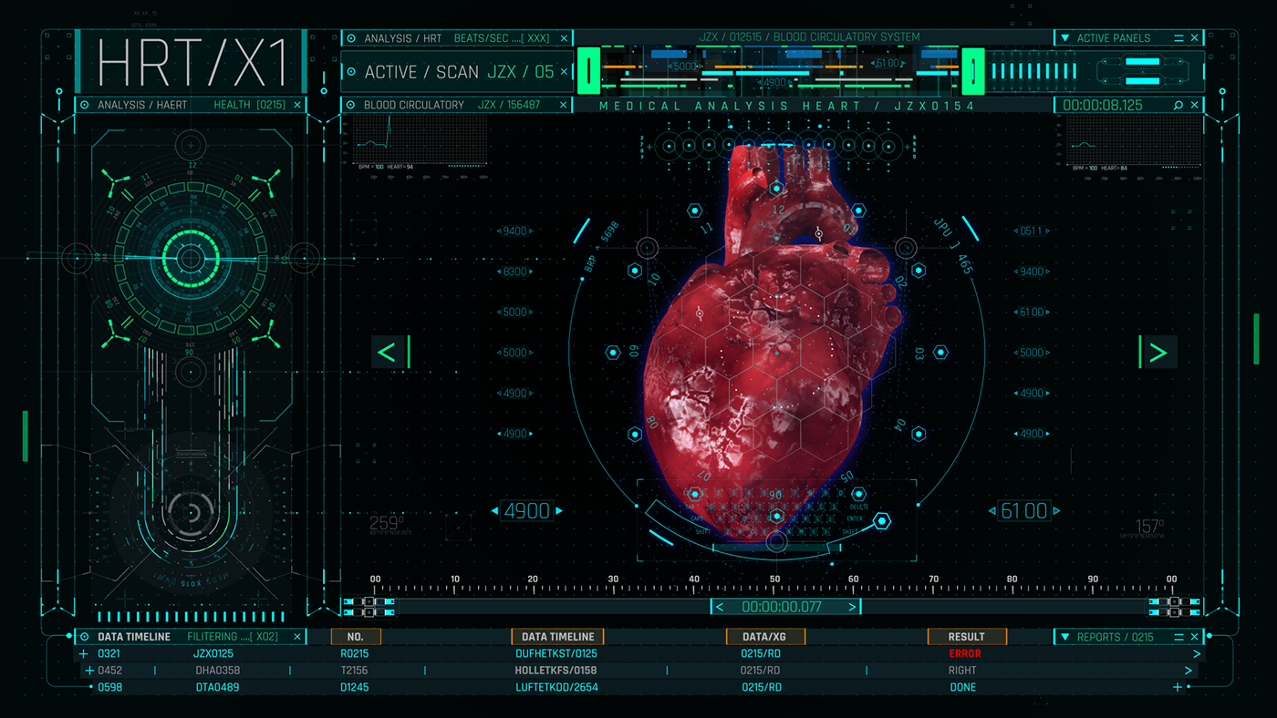Expand the ACTIVE PANELS dropdown triangle
This screenshot has height=718, width=1277.
1064,38
